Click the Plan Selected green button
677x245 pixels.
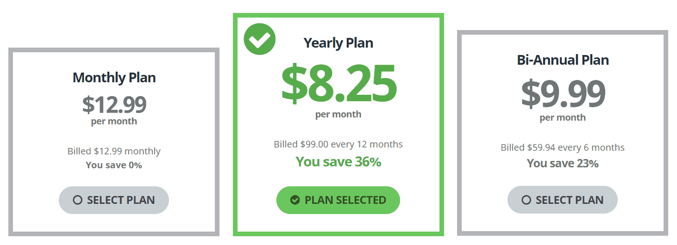tap(338, 200)
